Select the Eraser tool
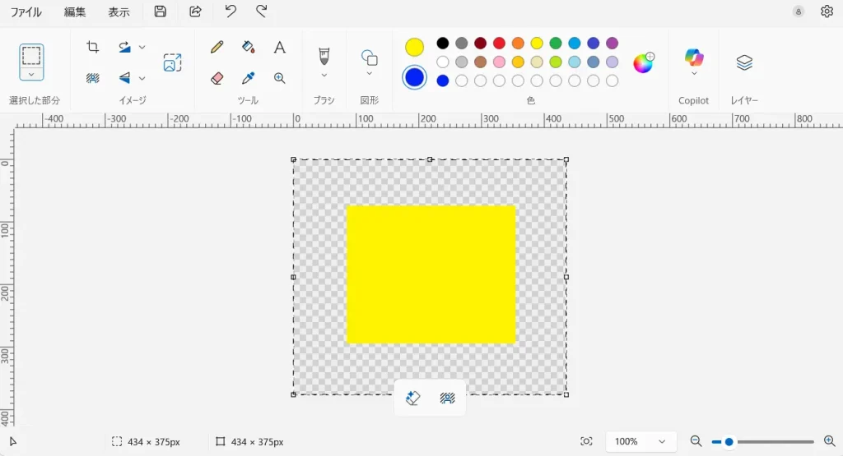 (x=217, y=78)
